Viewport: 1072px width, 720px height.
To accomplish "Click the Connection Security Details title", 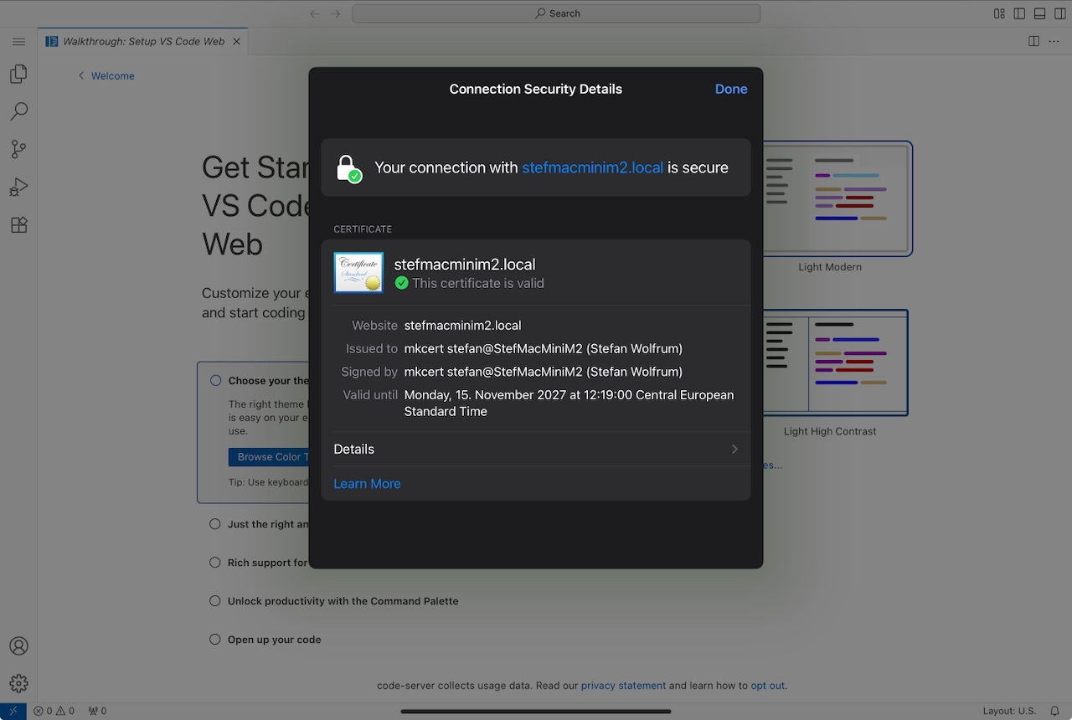I will (x=536, y=89).
